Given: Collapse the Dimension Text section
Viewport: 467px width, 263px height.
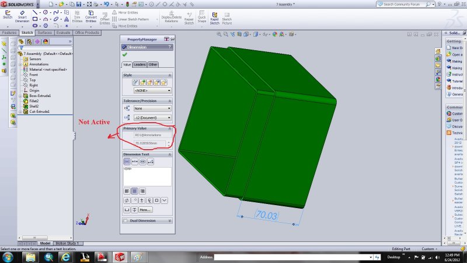Looking at the screenshot, I should click(x=169, y=154).
